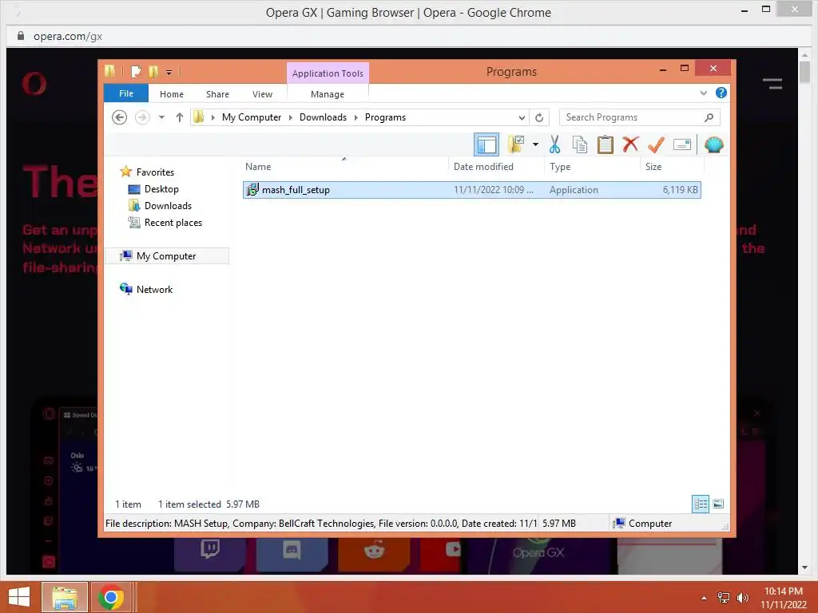Click the Back navigation arrow
This screenshot has height=613, width=818.
(120, 117)
